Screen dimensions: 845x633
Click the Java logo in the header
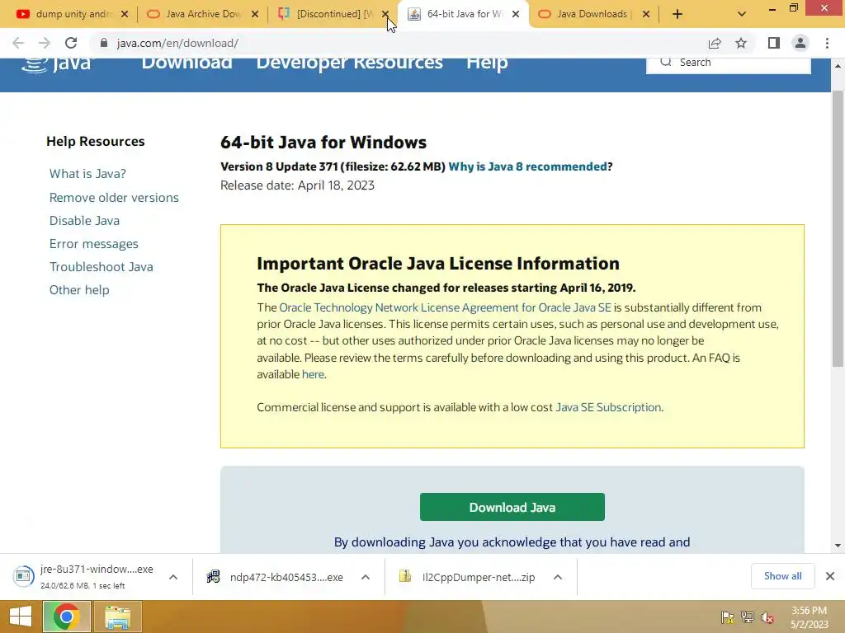(57, 63)
